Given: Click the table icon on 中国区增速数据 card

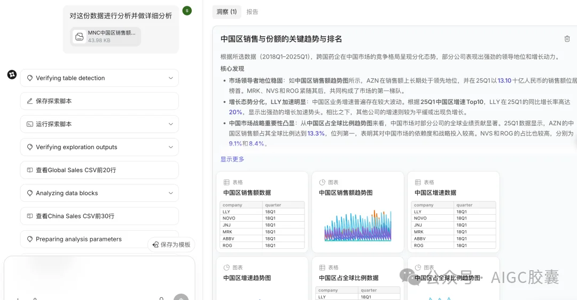Looking at the screenshot, I should click(418, 182).
